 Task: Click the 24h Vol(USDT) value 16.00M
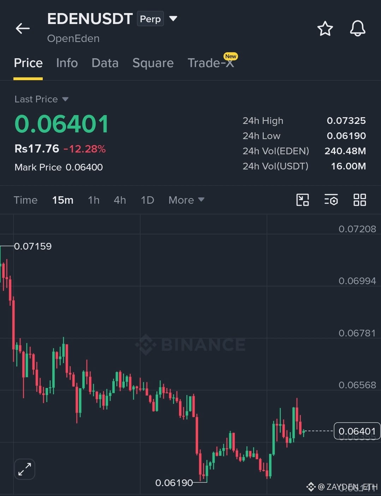click(348, 166)
